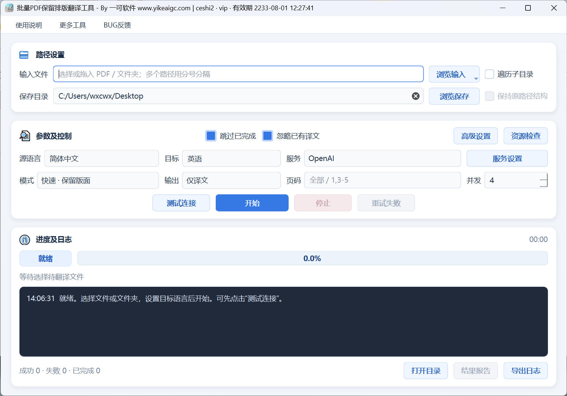Focus the 输入文件 path field
Screen dimensions: 567x396
tap(238, 74)
